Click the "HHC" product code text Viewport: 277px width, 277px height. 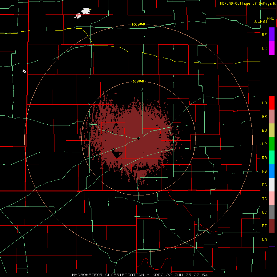(271, 18)
